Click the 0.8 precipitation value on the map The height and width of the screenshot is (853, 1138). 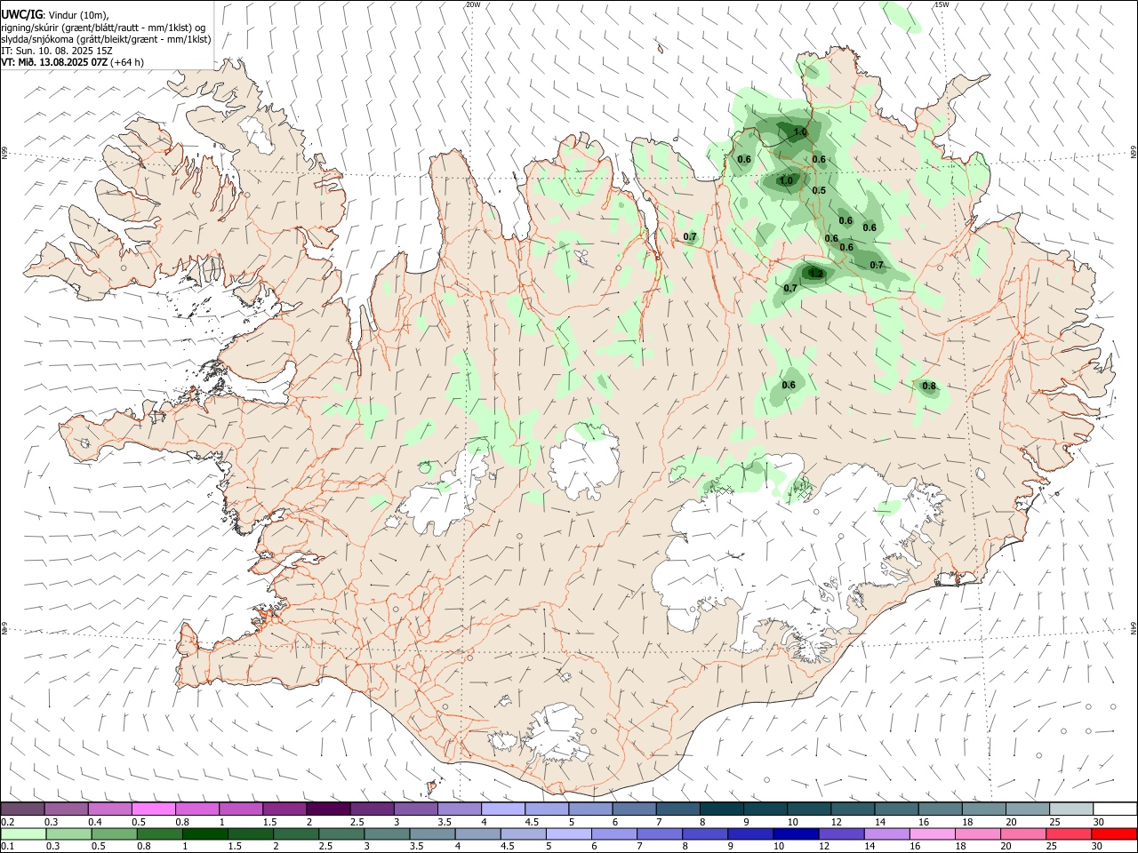point(929,386)
